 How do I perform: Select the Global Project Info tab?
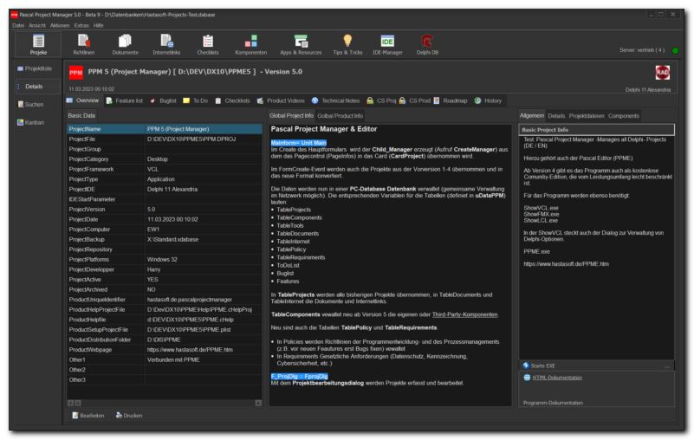pyautogui.click(x=291, y=115)
